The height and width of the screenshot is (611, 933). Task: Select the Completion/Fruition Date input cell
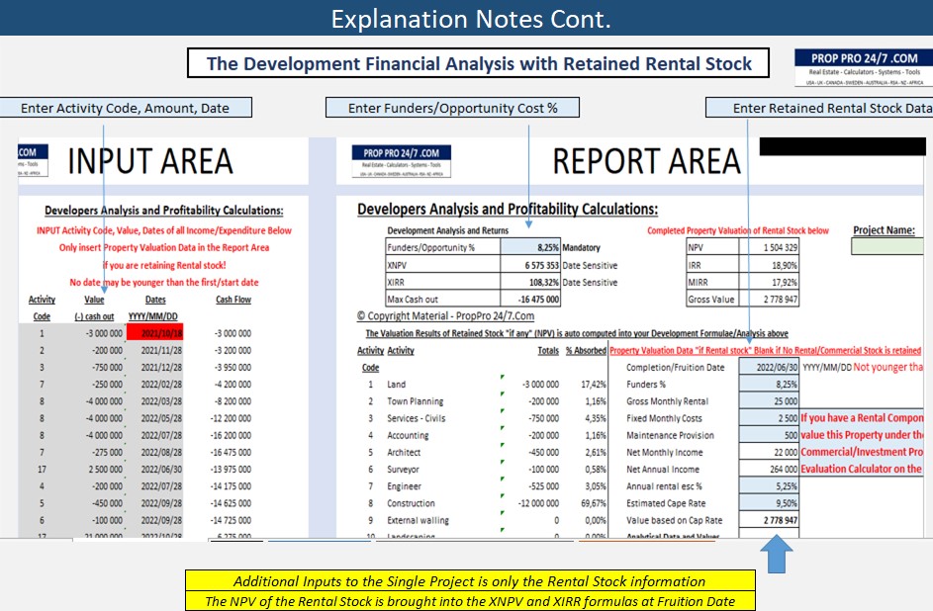coord(769,368)
